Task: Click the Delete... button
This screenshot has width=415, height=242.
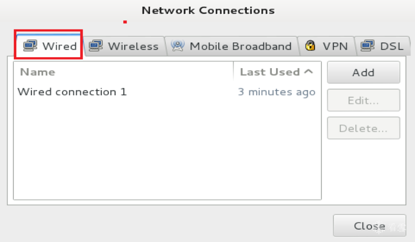Action: pos(363,128)
